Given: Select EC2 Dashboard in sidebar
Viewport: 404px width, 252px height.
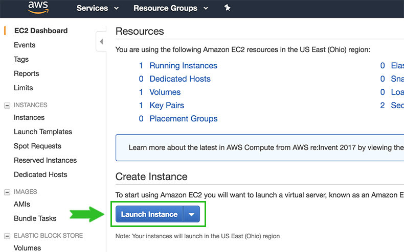Looking at the screenshot, I should click(x=41, y=31).
